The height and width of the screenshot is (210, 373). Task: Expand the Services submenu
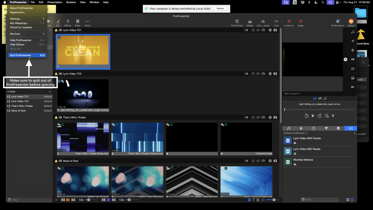coord(27,34)
